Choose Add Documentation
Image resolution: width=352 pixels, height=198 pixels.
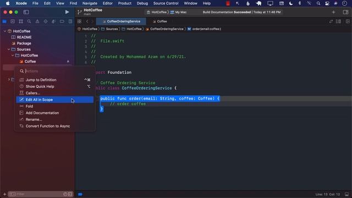pos(55,113)
